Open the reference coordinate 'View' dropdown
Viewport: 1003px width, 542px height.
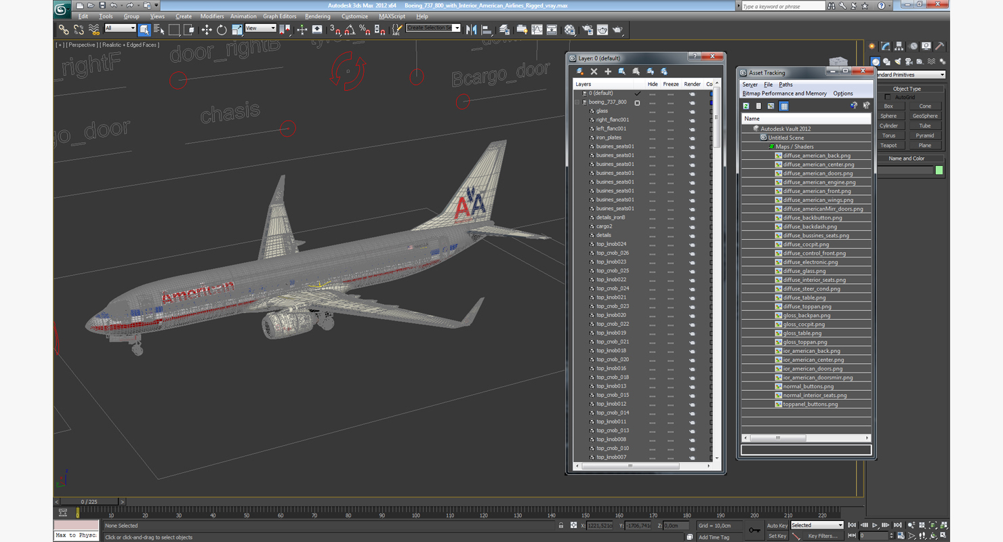click(261, 28)
